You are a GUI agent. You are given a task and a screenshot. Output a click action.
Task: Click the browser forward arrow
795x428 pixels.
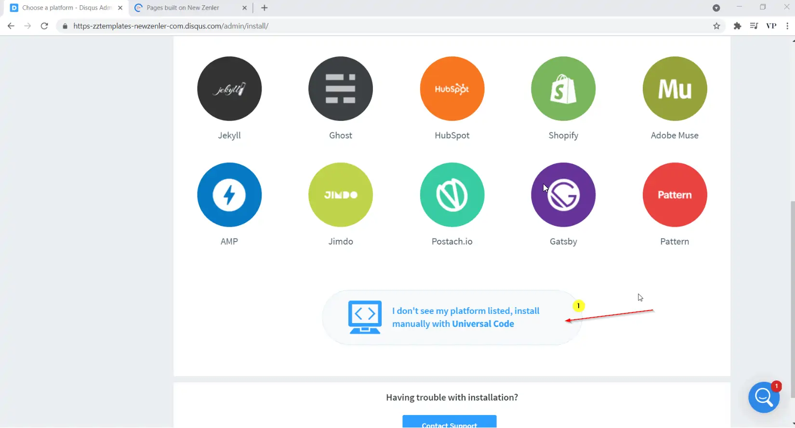point(27,26)
